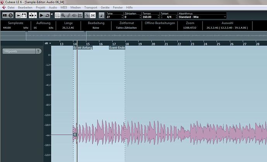
Task: Click the small star icon beside Show Audio Event
Action: (x=36, y=15)
